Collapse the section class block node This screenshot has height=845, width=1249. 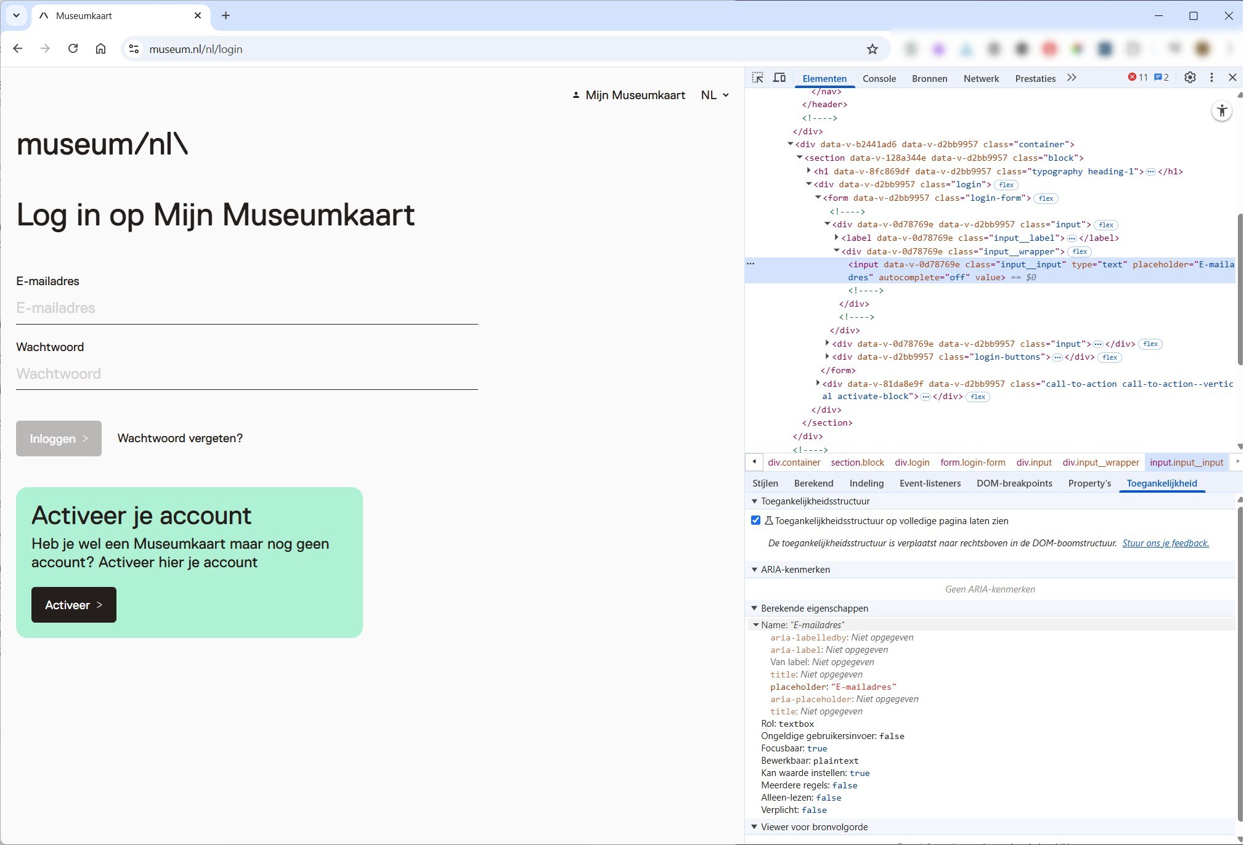click(x=799, y=158)
